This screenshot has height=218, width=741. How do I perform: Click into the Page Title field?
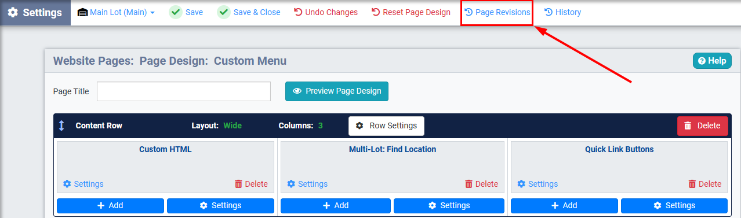(184, 91)
